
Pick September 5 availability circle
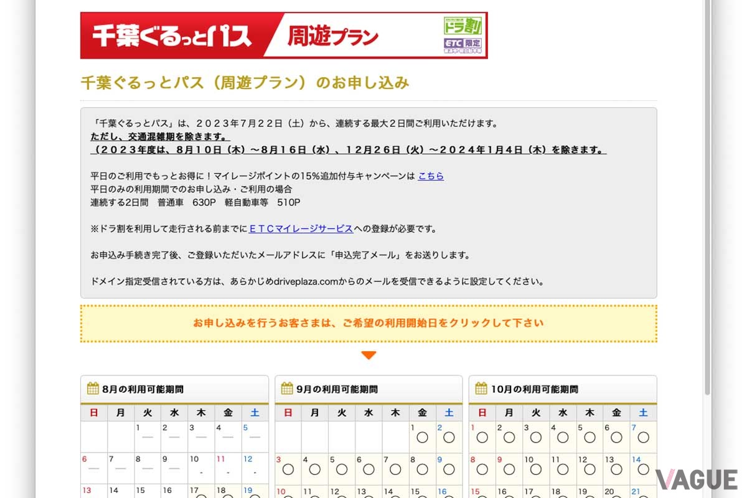341,469
